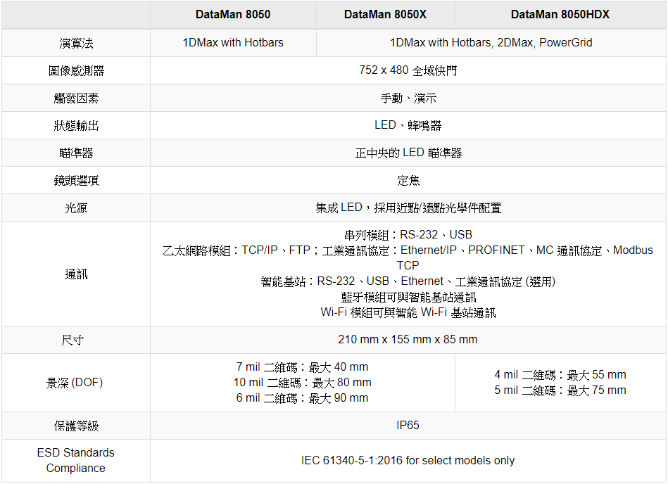Click the 光源 row label
Image resolution: width=668 pixels, height=484 pixels.
(76, 208)
